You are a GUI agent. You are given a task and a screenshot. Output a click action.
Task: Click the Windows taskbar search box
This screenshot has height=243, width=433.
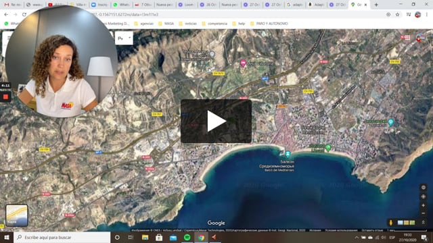(62, 237)
